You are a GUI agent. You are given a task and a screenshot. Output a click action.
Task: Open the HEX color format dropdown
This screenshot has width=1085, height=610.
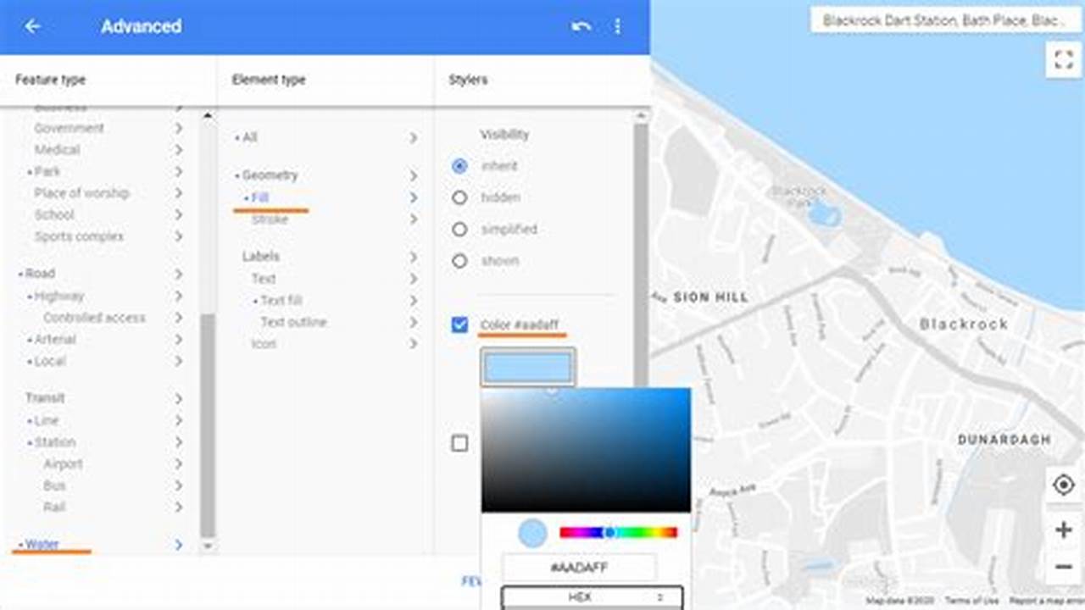click(591, 596)
